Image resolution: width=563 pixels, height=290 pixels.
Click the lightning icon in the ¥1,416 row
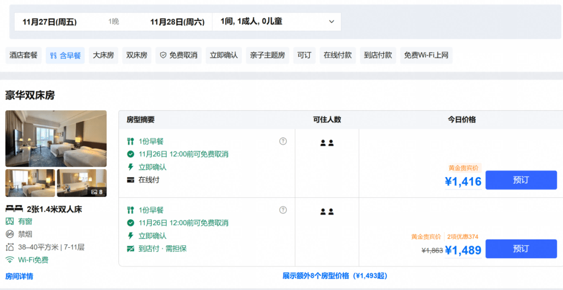click(130, 167)
